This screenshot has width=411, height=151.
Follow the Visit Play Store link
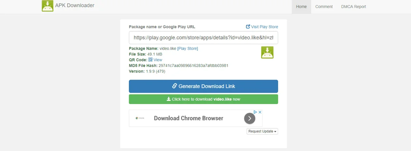click(x=264, y=27)
